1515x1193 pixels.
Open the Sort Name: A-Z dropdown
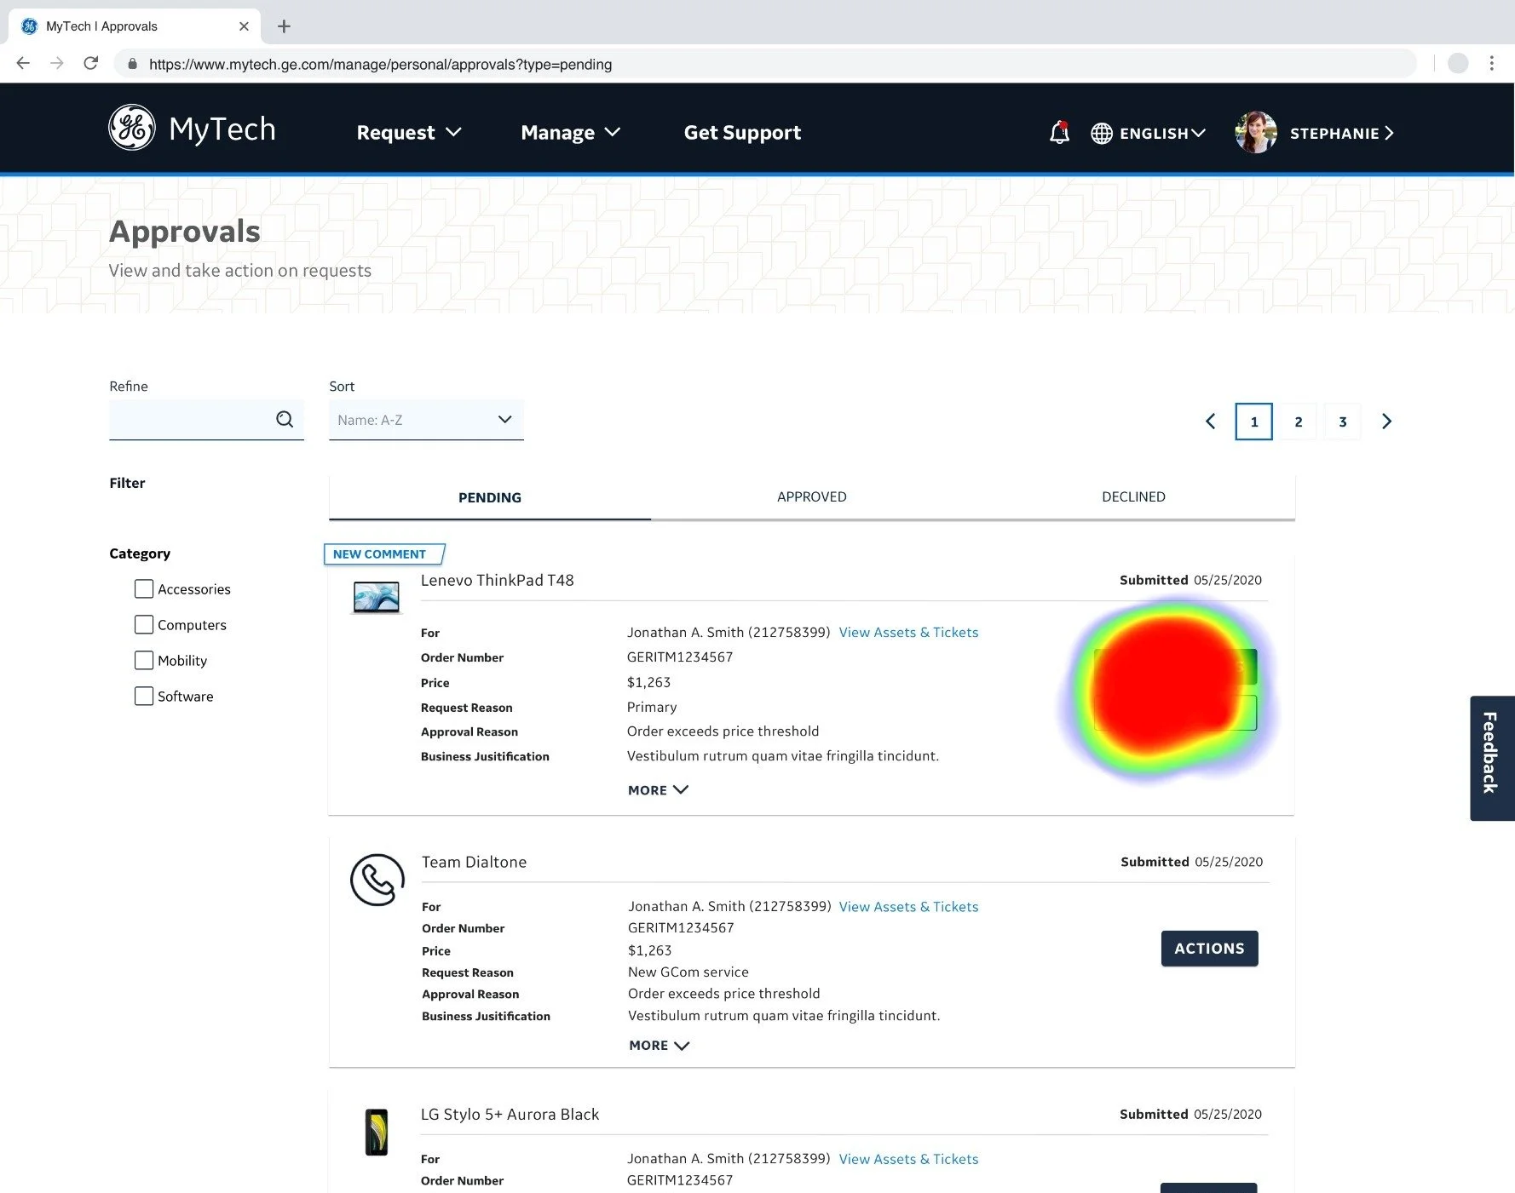426,420
